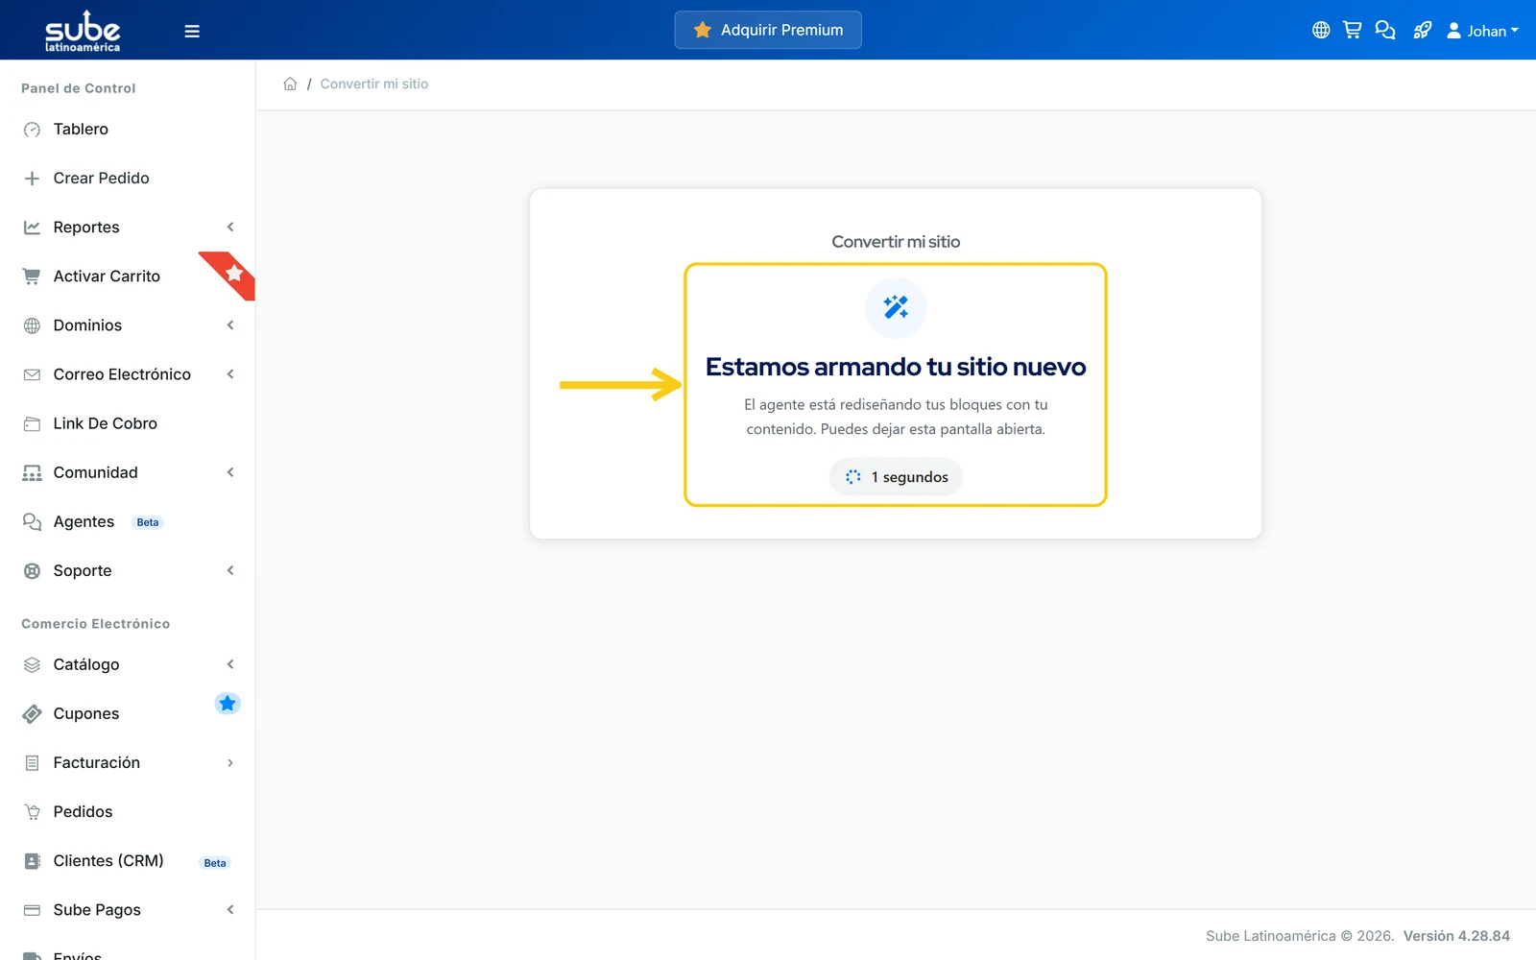Expand the Catálogo submenu chevron
This screenshot has height=960, width=1536.
coord(230,663)
